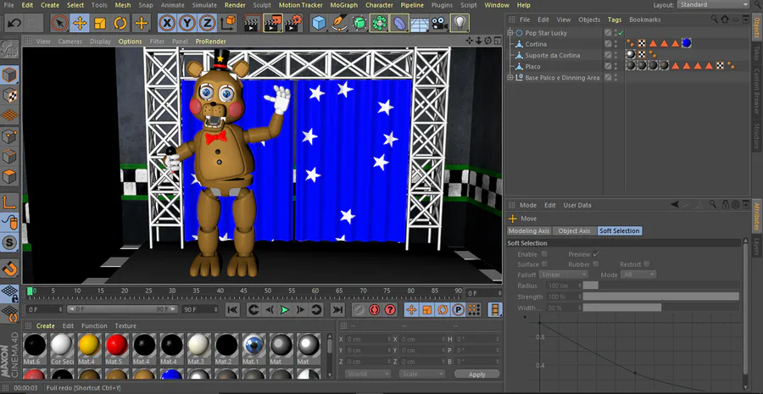Activate the Move tool

(80, 23)
